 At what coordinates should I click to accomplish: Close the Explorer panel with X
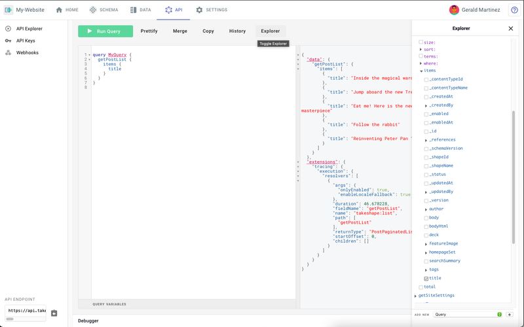(511, 29)
